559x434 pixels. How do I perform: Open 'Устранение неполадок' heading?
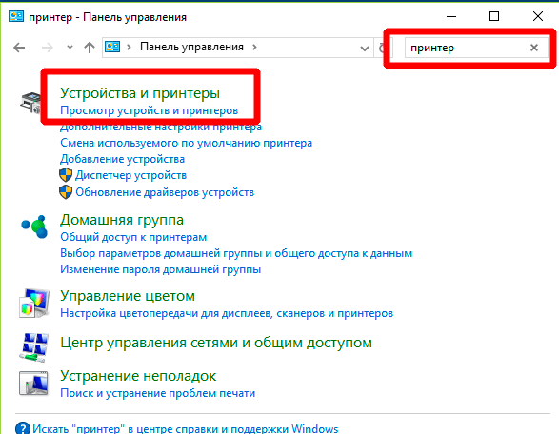[x=138, y=376]
